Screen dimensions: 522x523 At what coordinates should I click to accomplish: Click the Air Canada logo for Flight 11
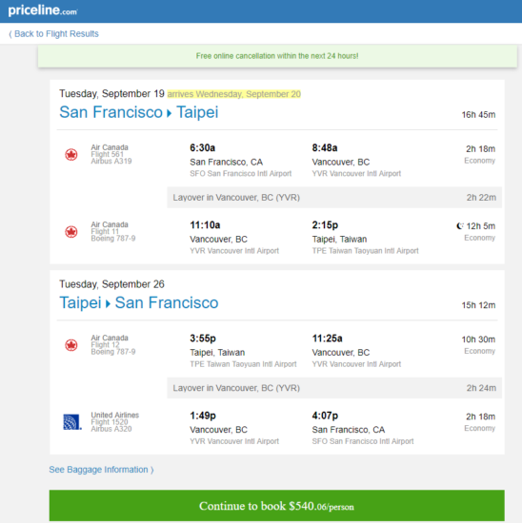coord(71,231)
